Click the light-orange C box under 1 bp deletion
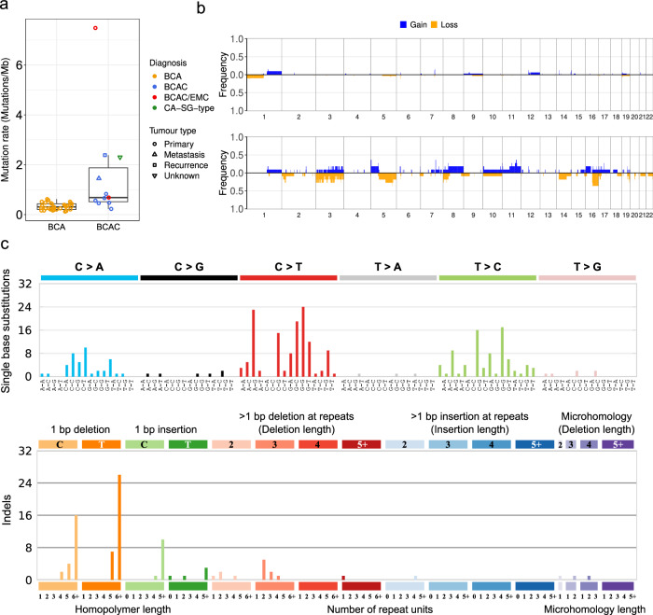Screen dimensions: 653x615 tap(58, 444)
